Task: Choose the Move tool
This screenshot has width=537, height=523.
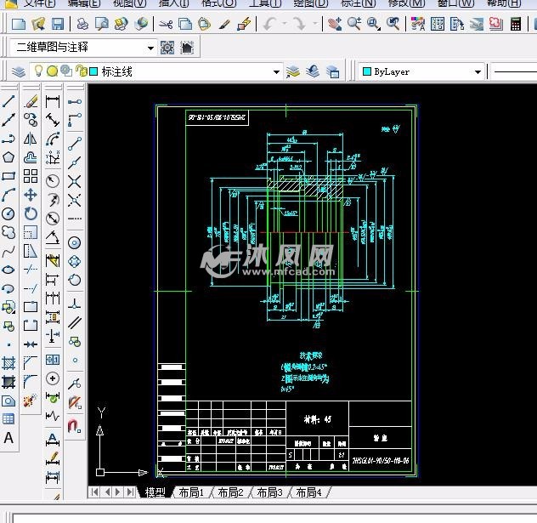Action: click(x=31, y=195)
